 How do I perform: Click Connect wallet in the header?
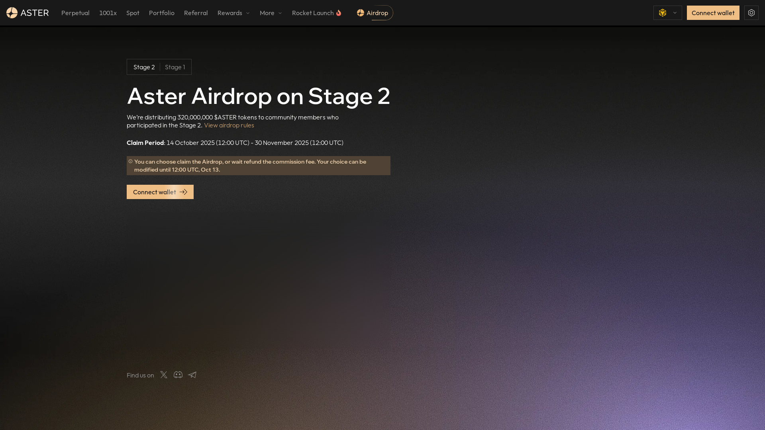(x=713, y=13)
